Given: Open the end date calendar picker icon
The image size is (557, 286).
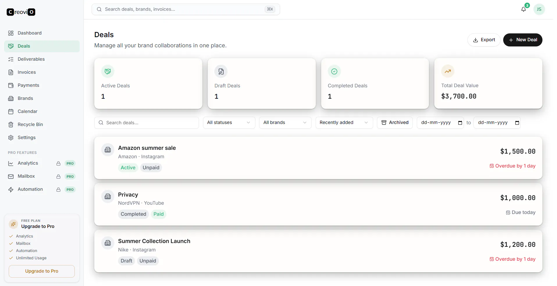Looking at the screenshot, I should (x=517, y=123).
